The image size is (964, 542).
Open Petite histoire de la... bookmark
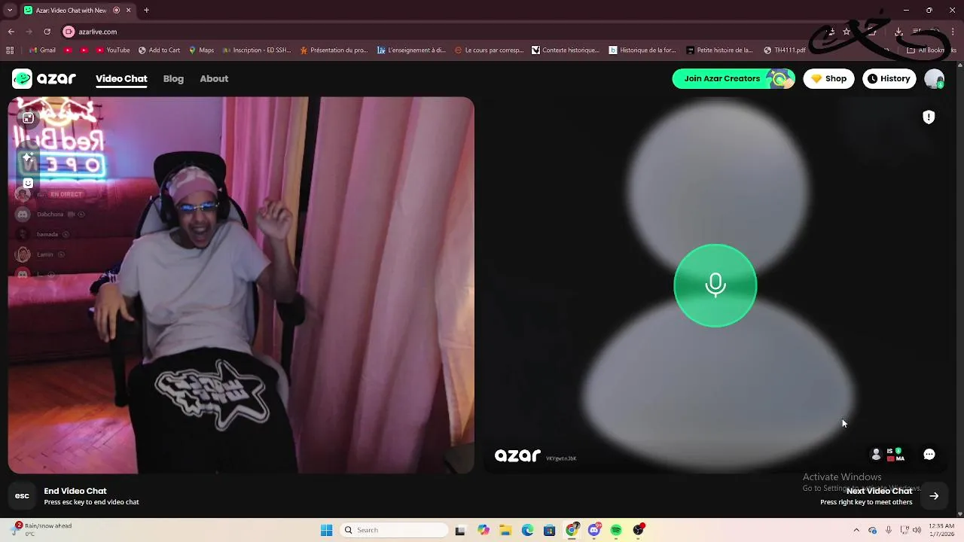[720, 50]
